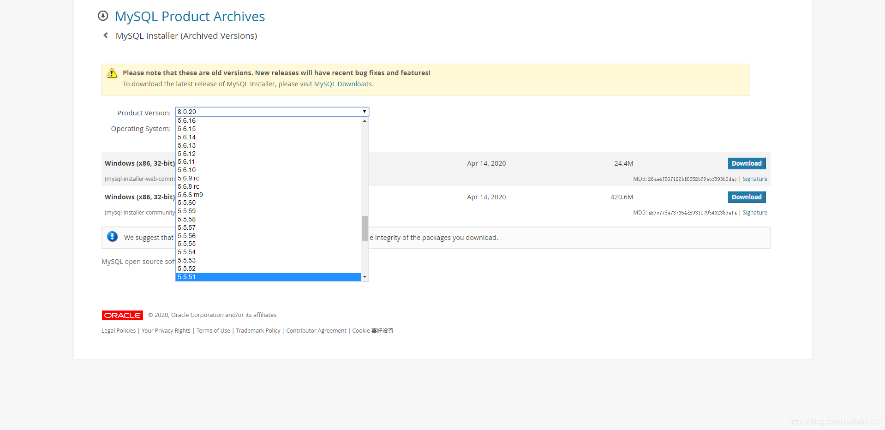
Task: Pick version 5.5.53 from the dropdown
Action: tap(268, 261)
